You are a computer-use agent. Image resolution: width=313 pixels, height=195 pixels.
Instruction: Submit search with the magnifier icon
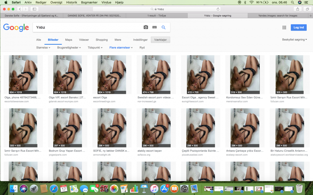[x=163, y=27]
